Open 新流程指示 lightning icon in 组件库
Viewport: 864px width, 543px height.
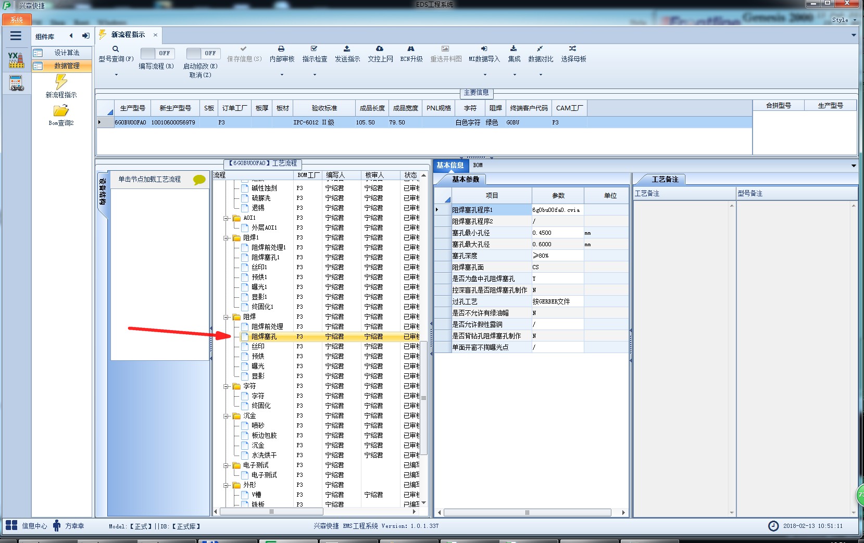61,81
